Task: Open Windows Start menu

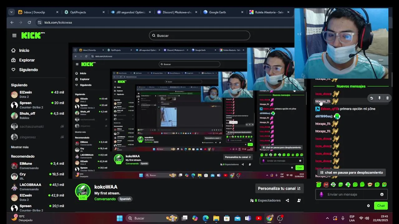Action: coord(120,218)
